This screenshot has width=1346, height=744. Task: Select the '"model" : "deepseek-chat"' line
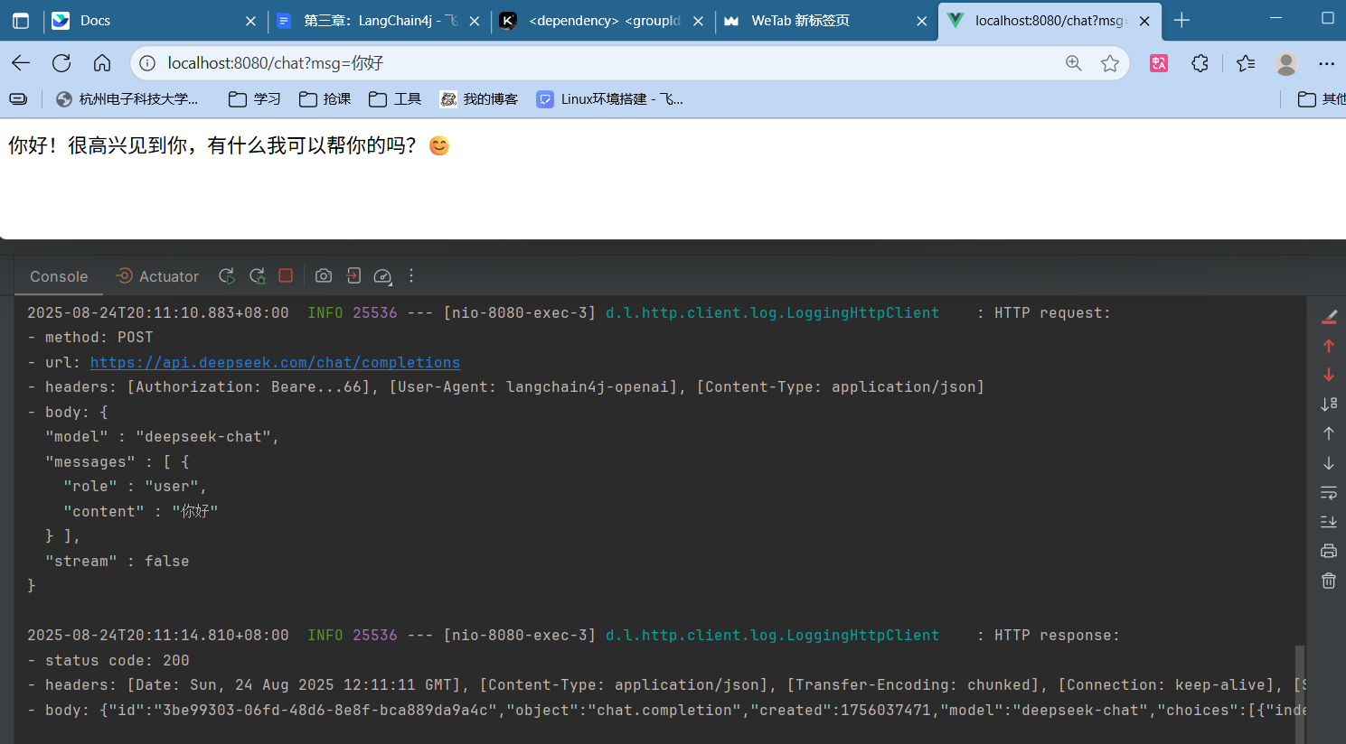[163, 436]
